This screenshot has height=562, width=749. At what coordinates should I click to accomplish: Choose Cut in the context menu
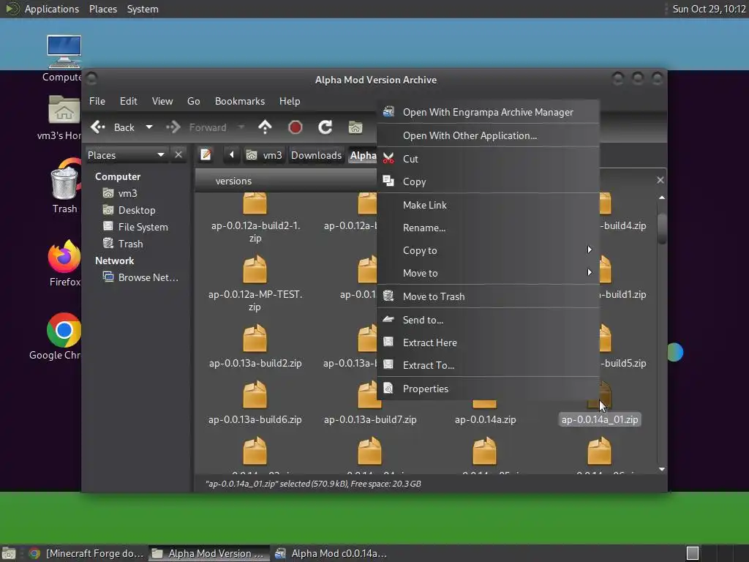click(488, 159)
